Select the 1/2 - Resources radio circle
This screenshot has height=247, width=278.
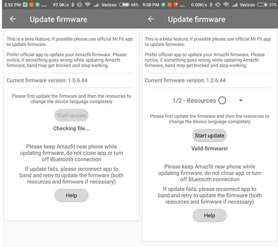click(x=222, y=100)
